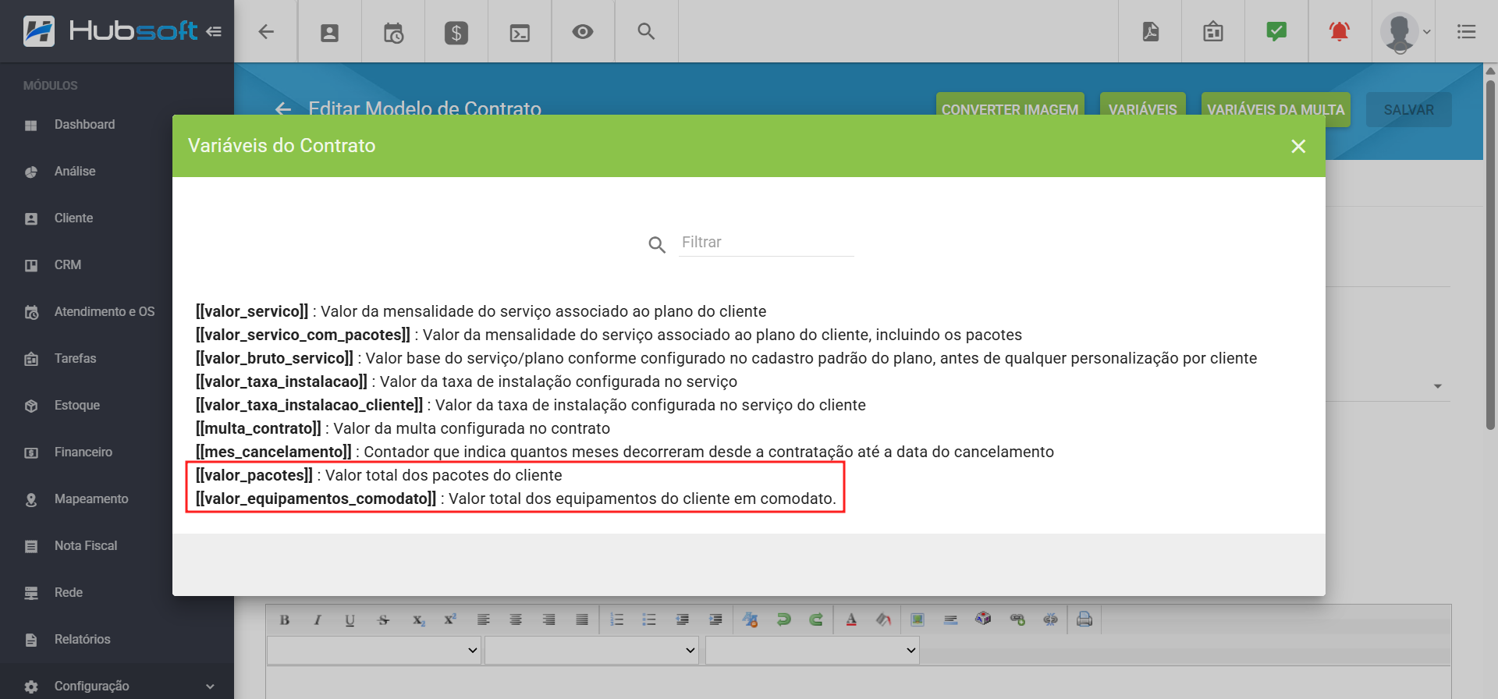Click the red notification bell icon

1339,32
